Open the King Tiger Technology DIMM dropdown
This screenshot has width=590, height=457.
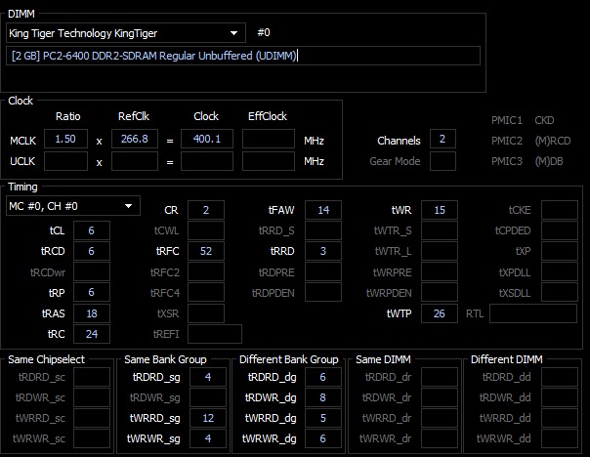click(126, 33)
